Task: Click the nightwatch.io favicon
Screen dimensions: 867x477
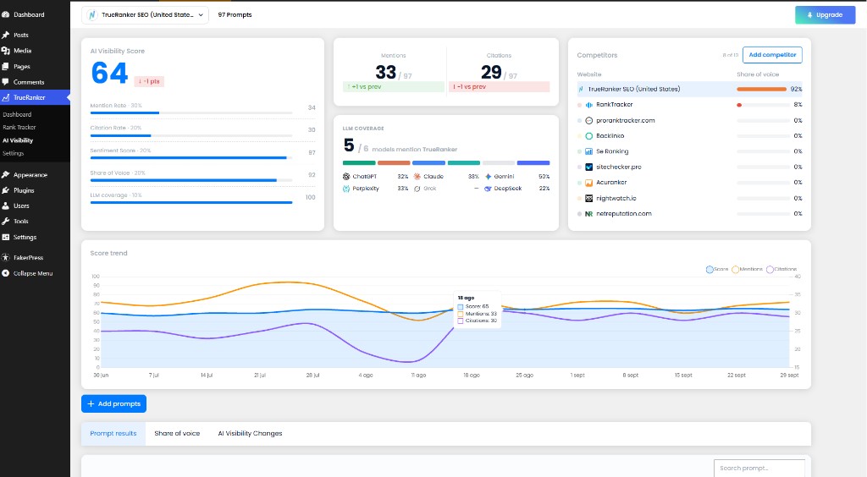Action: 589,198
